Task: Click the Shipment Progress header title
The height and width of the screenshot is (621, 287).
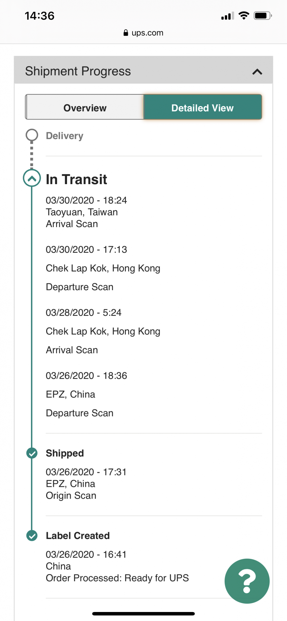Action: click(x=78, y=71)
